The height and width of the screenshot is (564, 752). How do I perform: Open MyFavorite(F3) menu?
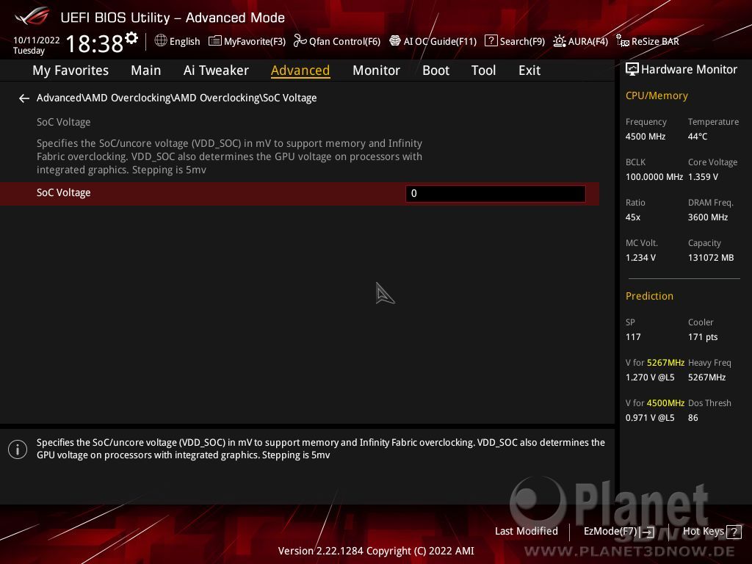point(247,41)
